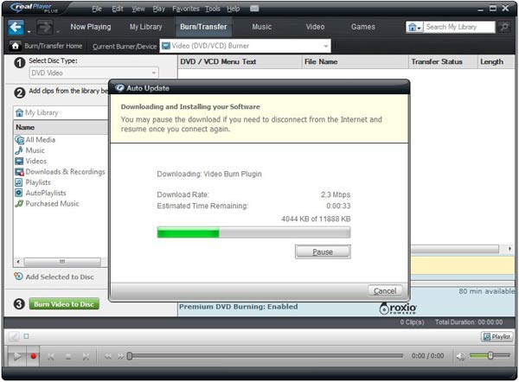Switch to the Video tab
Viewport: 519px width, 382px height.
point(315,27)
